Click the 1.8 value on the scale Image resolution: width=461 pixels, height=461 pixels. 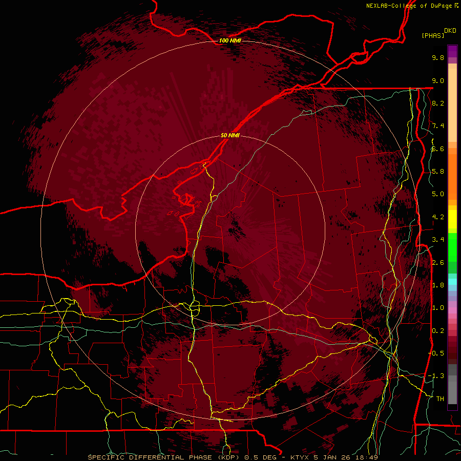(438, 285)
